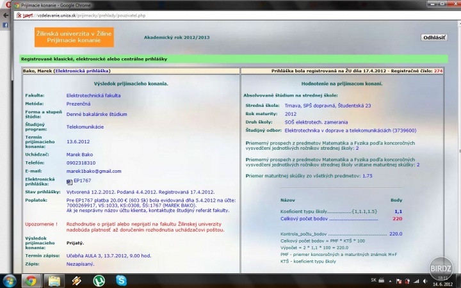Screen dimensions: 461x288
Task: Click the Chrome taskbar icon
Action: [31, 281]
